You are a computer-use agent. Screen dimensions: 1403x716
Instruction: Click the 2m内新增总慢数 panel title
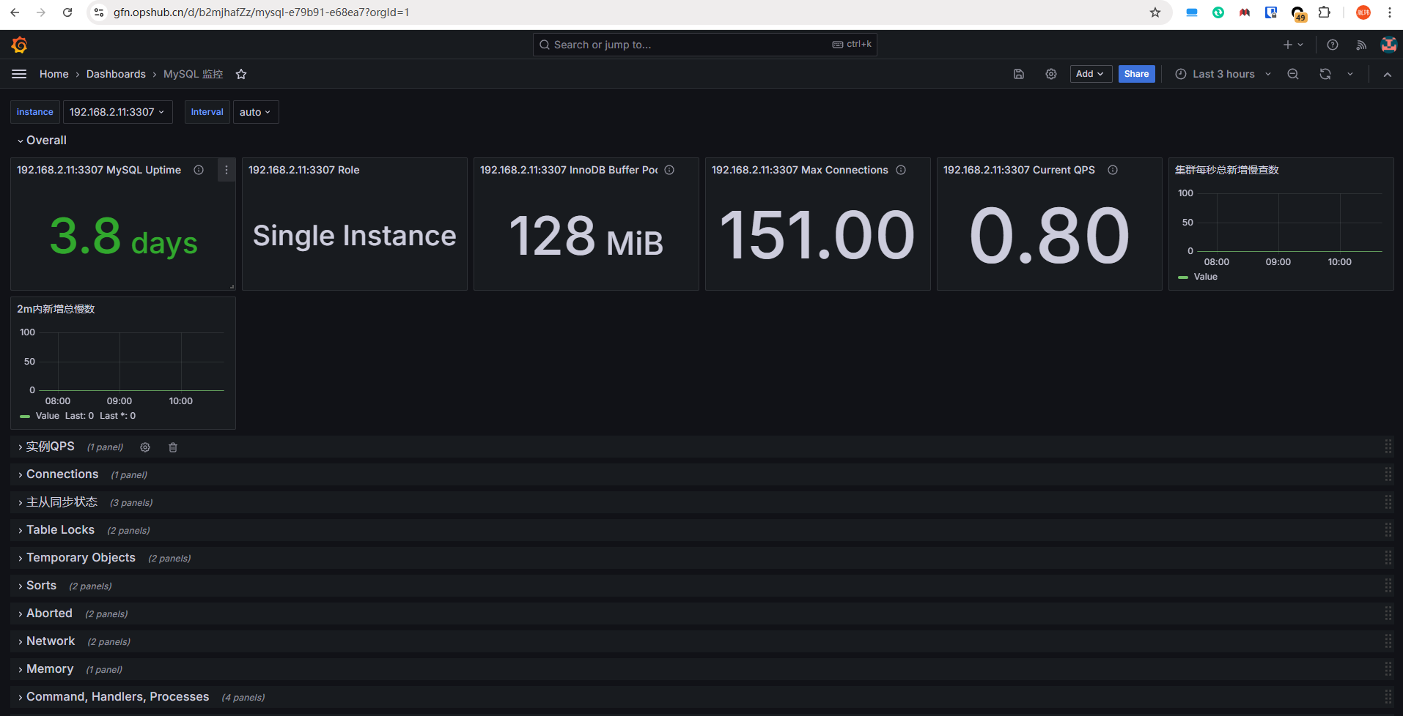[56, 309]
